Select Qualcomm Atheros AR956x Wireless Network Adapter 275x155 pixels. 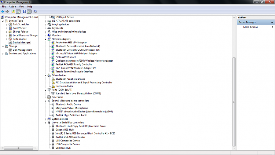click(84, 61)
